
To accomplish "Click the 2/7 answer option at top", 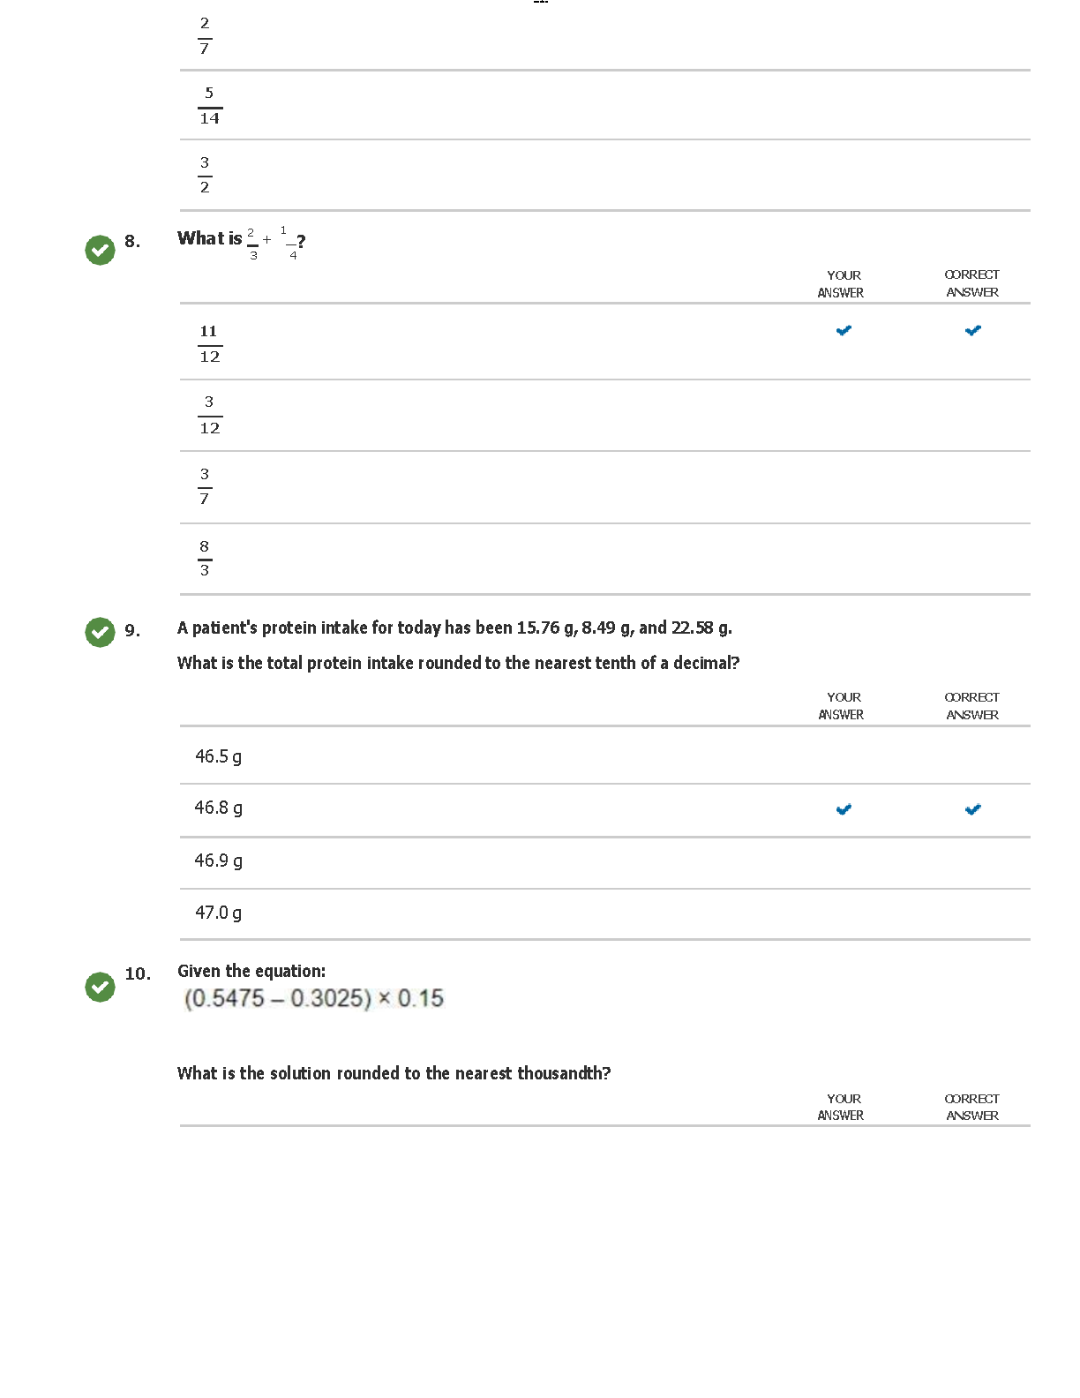I will (205, 35).
